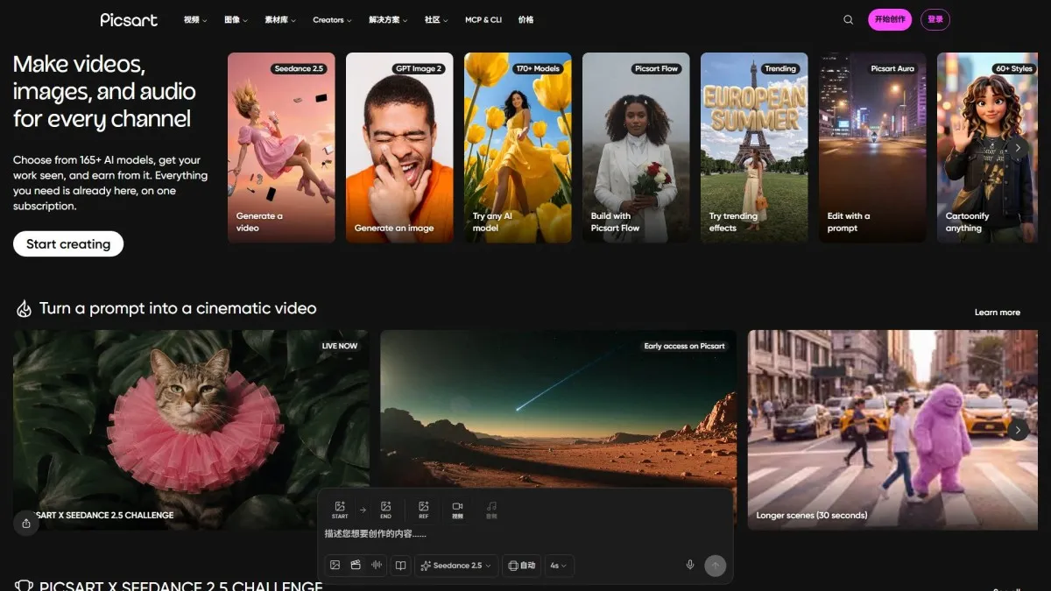Expand the 解决方案 menu
This screenshot has height=591, width=1051.
pos(389,19)
